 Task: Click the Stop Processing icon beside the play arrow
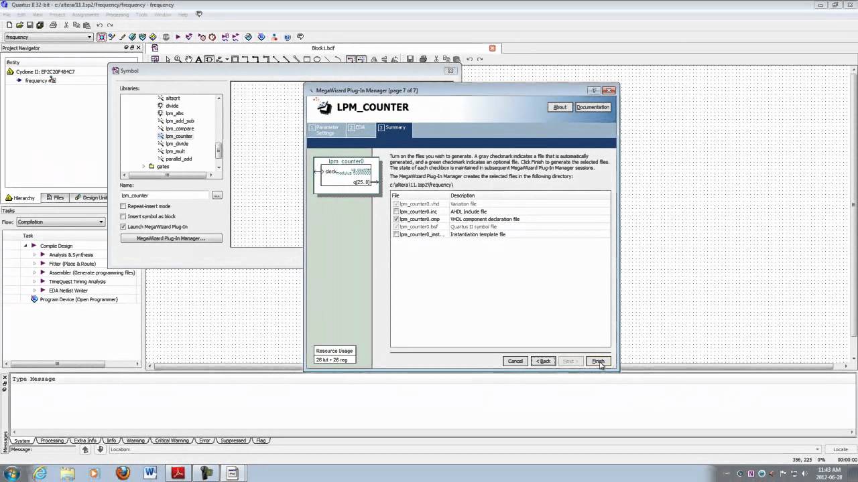[166, 37]
